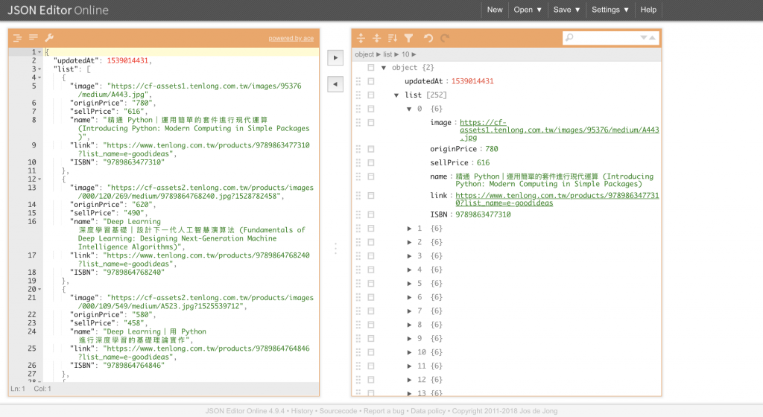Screen dimensions: 763x417
Task: Expand list item 3 {6}
Action: (x=409, y=255)
